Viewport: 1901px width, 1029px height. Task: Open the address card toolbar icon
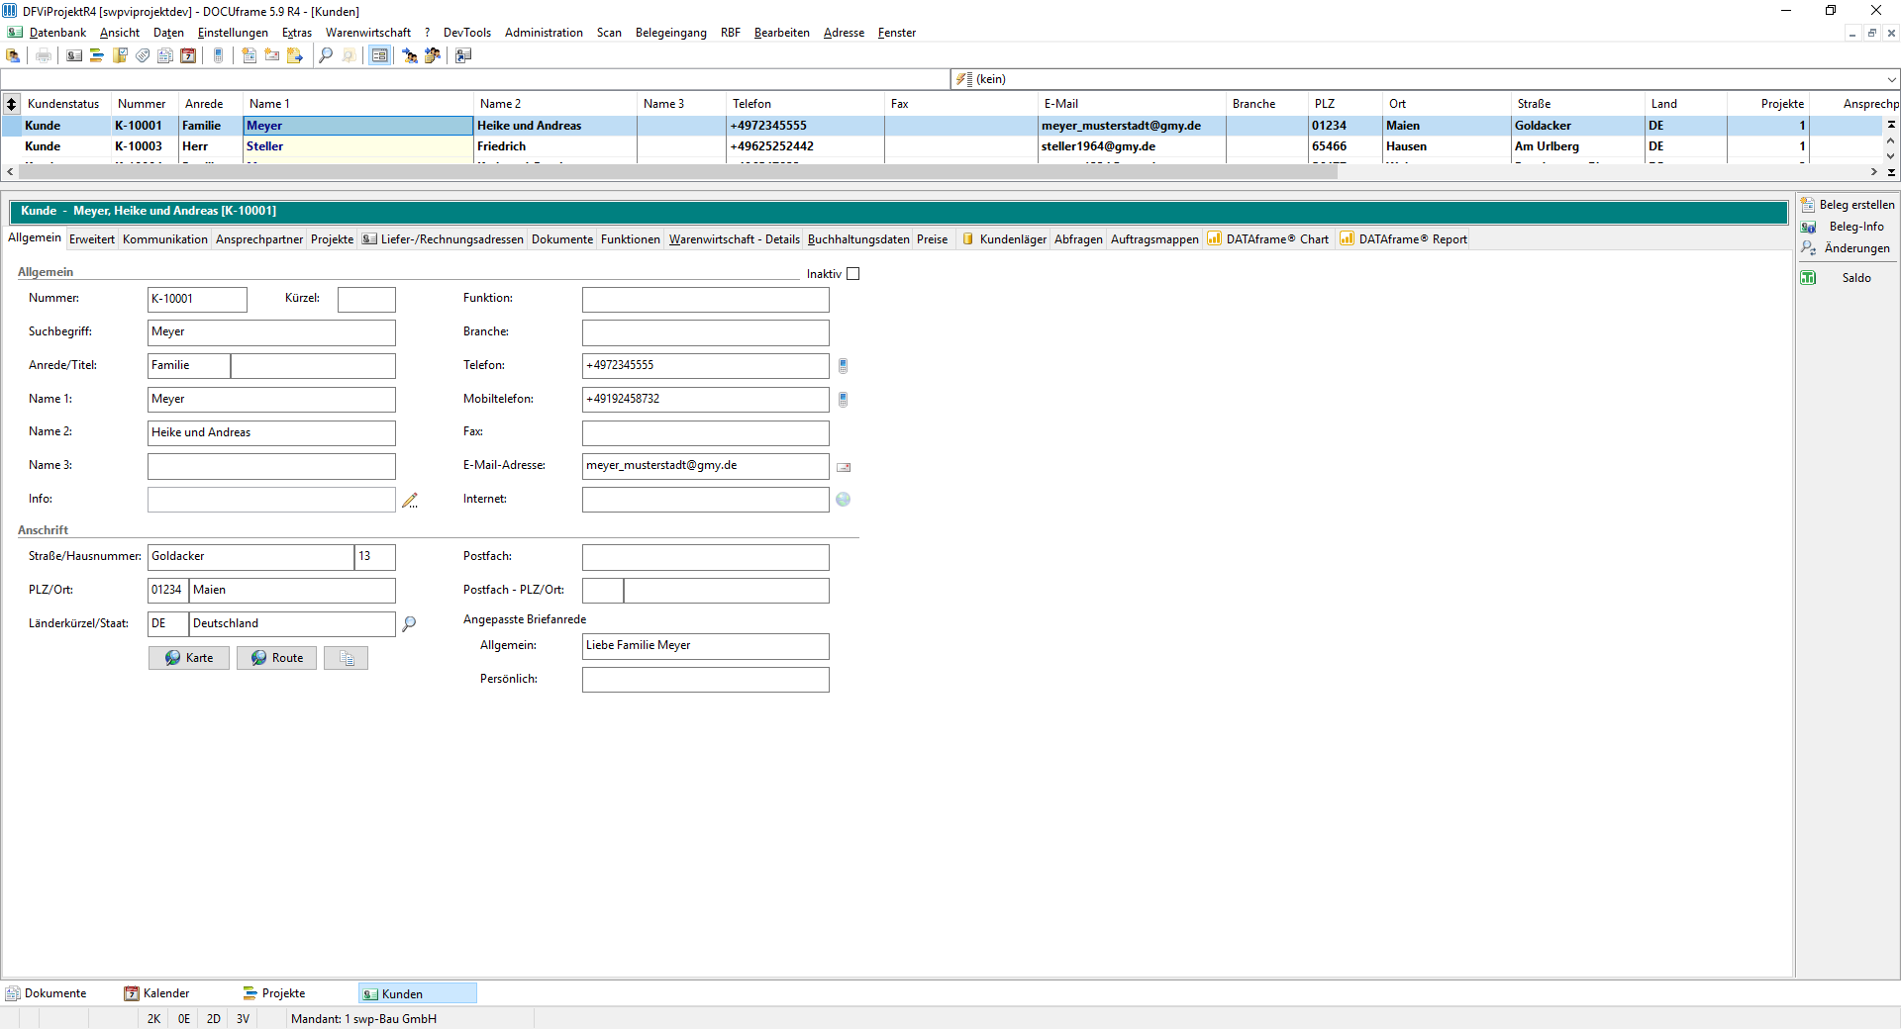tap(74, 55)
